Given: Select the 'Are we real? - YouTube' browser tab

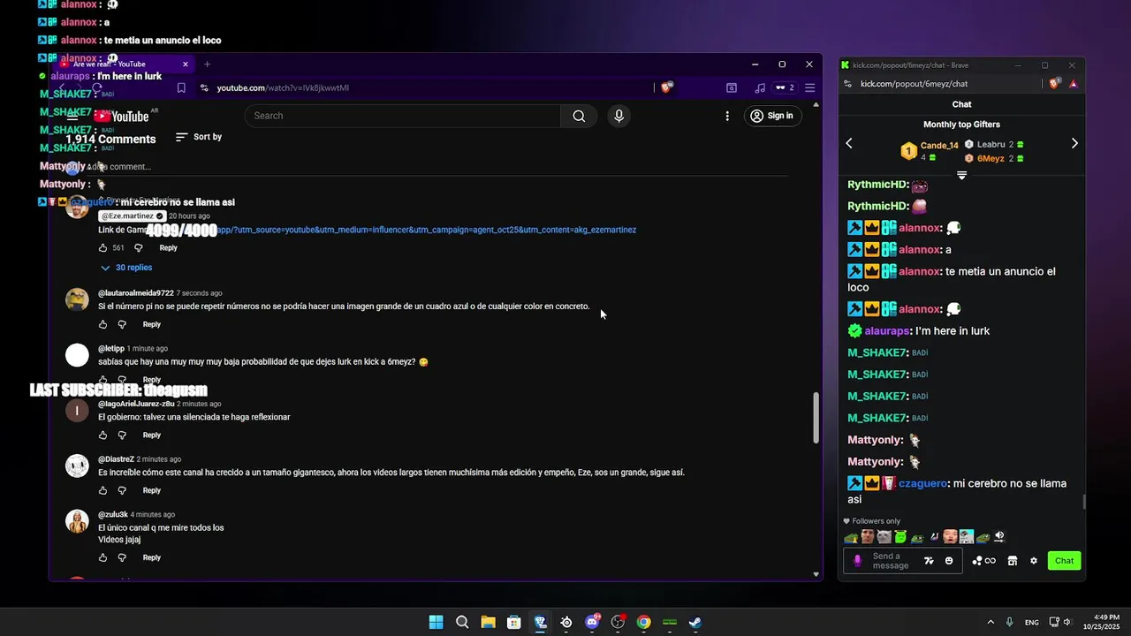Looking at the screenshot, I should (124, 64).
